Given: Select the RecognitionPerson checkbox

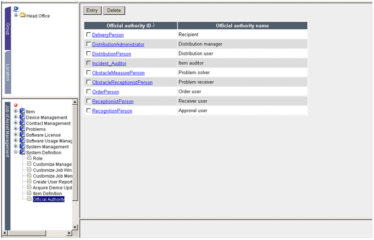Looking at the screenshot, I should (88, 111).
